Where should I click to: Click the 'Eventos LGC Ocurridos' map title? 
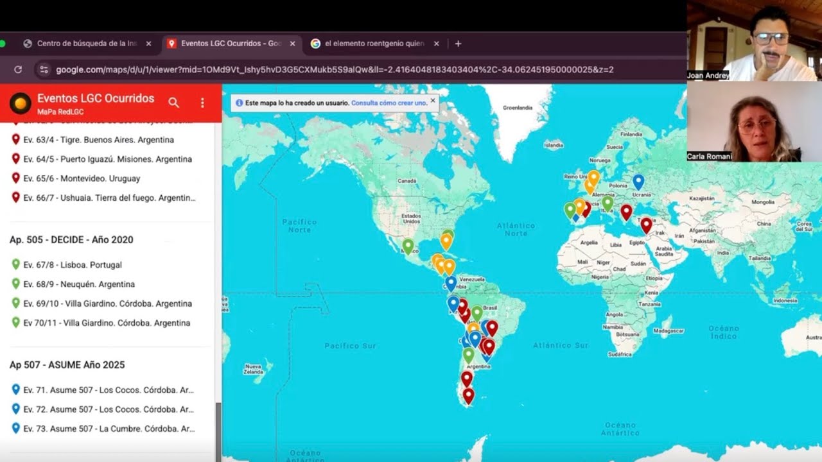tap(96, 98)
